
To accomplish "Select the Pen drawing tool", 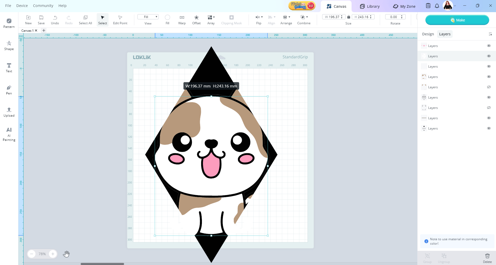I will point(9,90).
